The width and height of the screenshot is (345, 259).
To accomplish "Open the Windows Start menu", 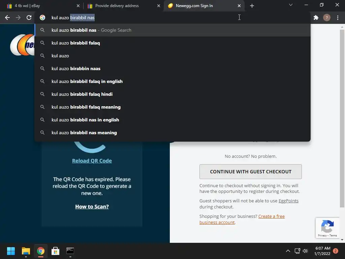I will tap(11, 251).
